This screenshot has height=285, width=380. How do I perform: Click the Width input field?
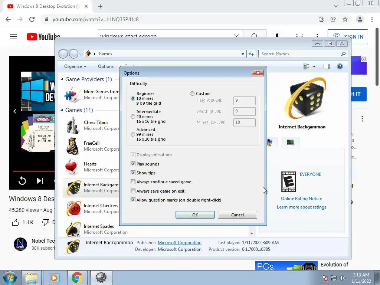(244, 111)
